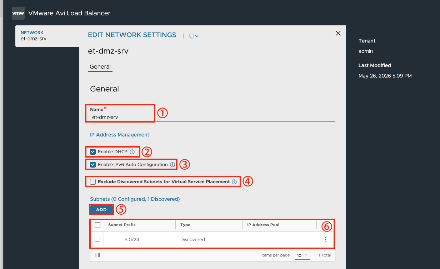Click the ADD subnet button
The image size is (440, 269).
101,210
